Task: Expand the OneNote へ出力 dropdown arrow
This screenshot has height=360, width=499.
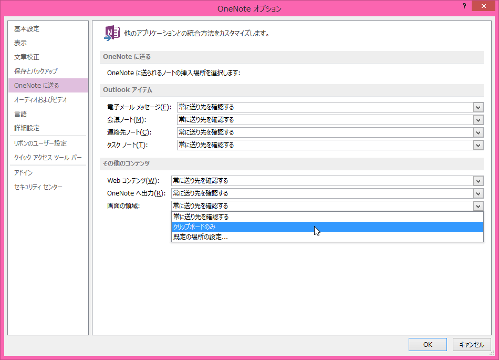Action: [x=478, y=193]
